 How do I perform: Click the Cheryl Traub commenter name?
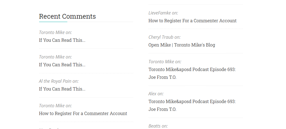[161, 37]
